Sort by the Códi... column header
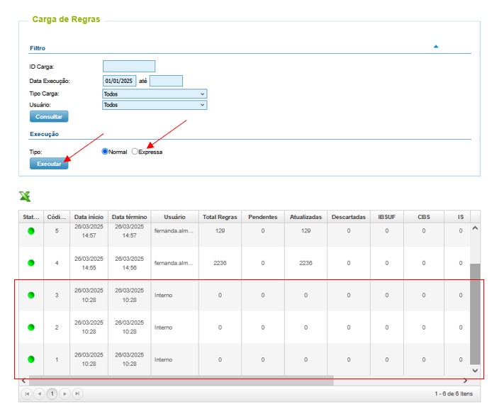Viewport: 504px width, 409px height. (57, 217)
